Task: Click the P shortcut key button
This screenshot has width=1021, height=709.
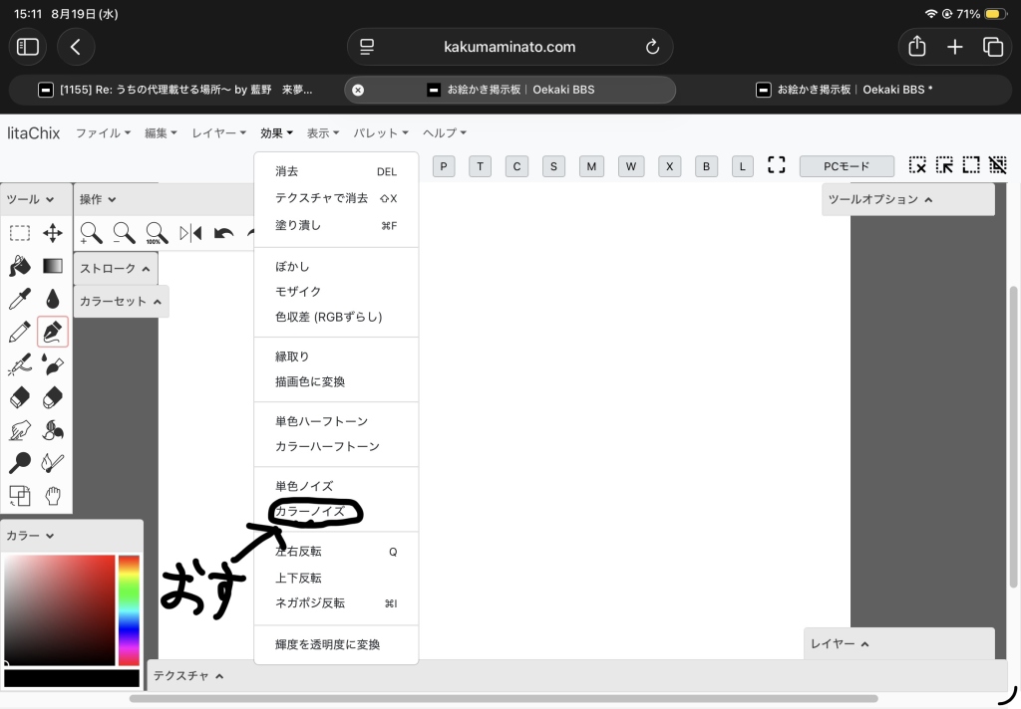Action: [x=444, y=166]
